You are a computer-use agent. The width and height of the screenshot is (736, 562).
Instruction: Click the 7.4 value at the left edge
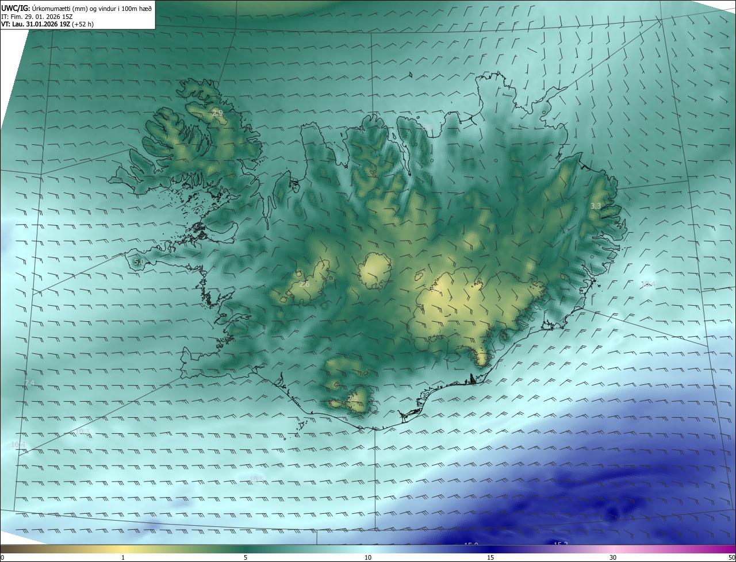pos(29,383)
